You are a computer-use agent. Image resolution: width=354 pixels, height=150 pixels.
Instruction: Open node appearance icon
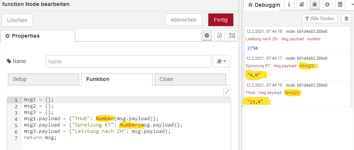pos(232,35)
